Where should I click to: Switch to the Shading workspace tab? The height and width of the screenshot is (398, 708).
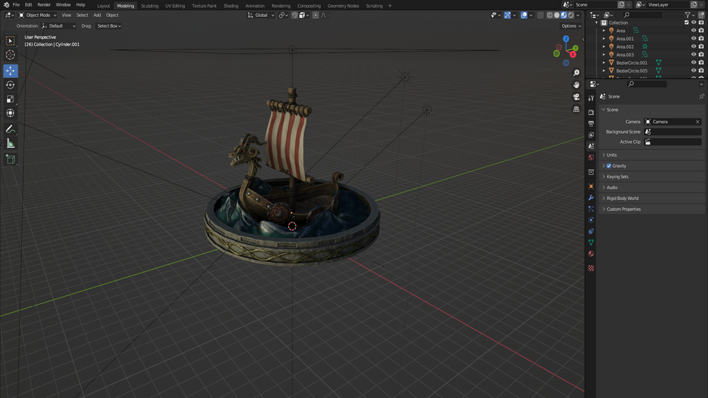pos(231,6)
